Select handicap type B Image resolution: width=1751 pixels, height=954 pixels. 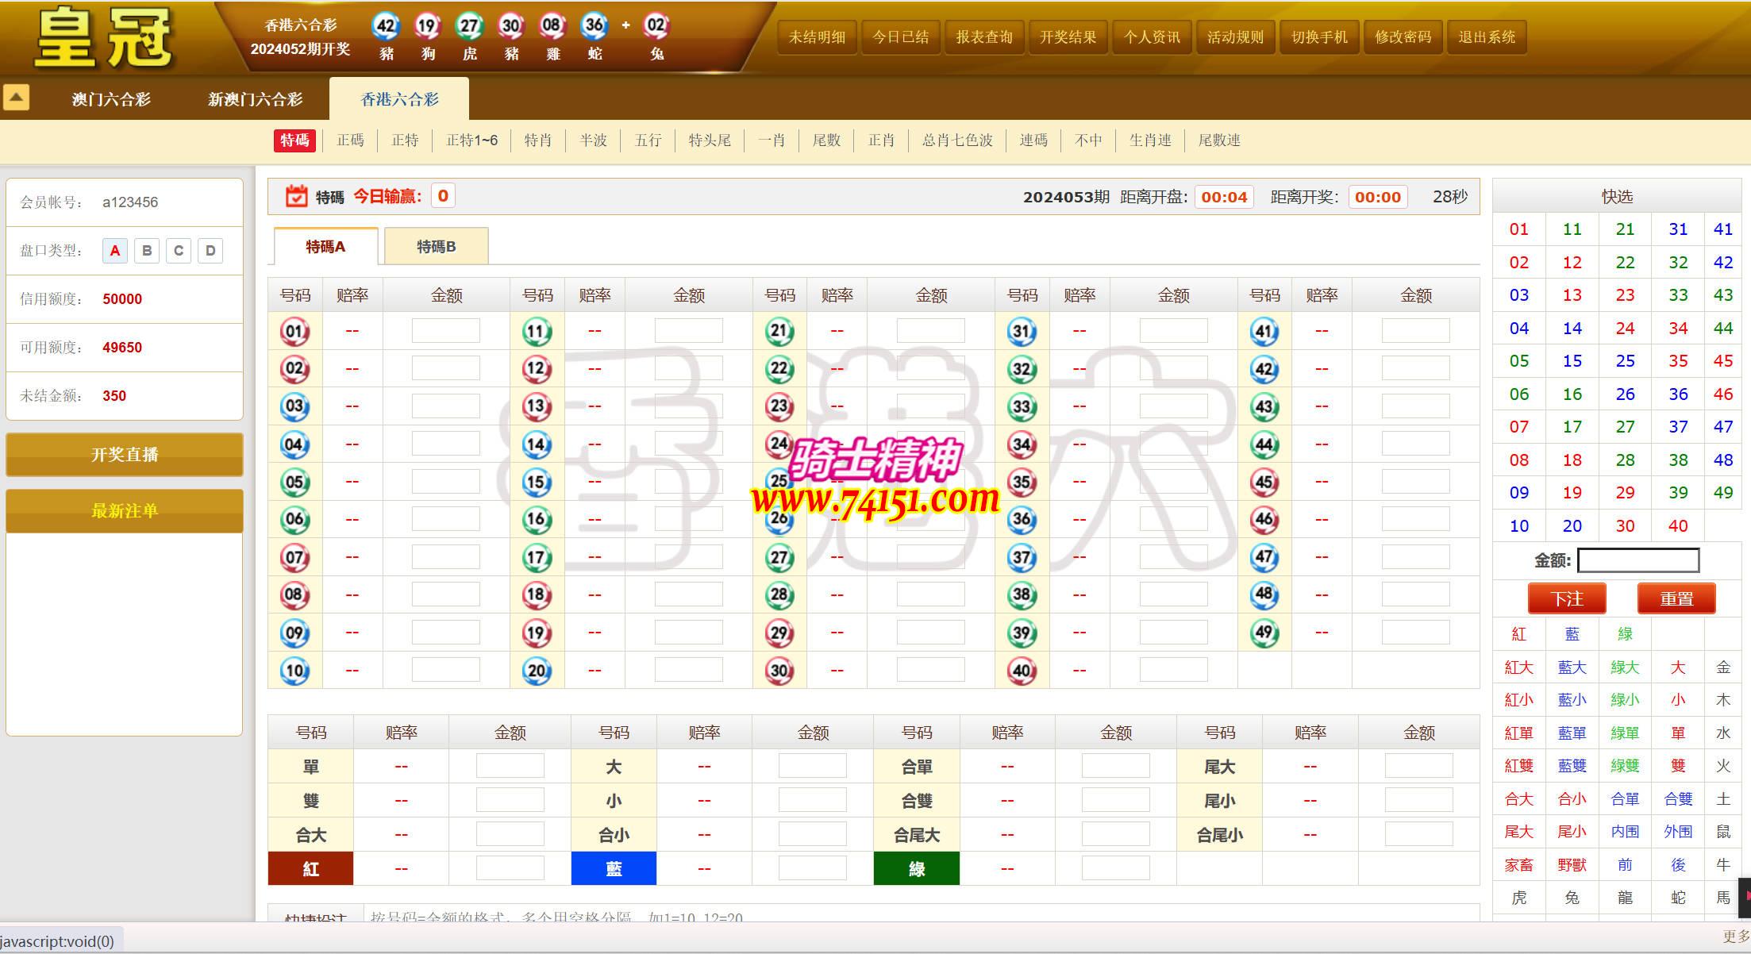(x=147, y=251)
